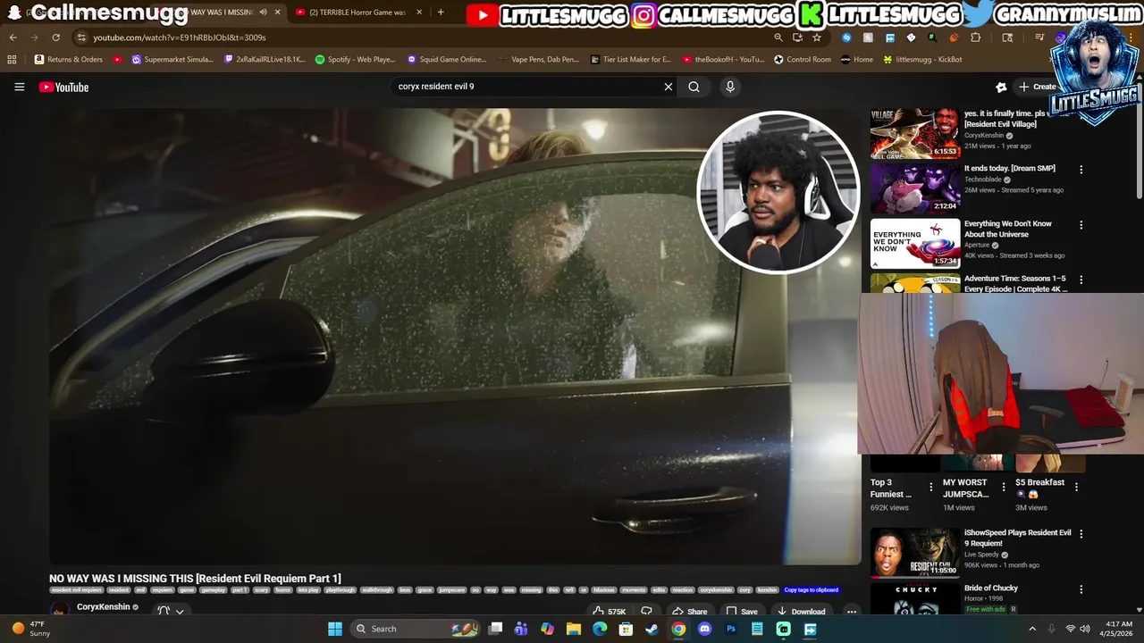View site information beside the URL

point(81,38)
